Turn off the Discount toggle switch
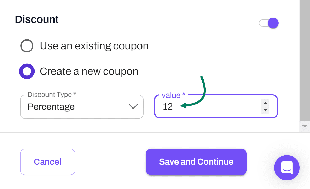310x189 pixels. tap(269, 23)
